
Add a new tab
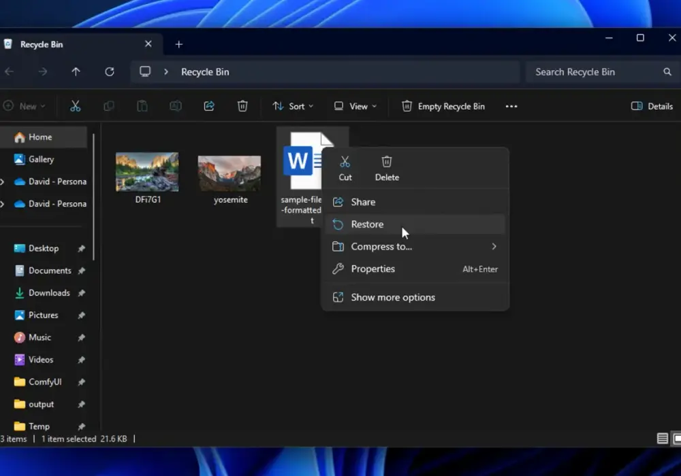(179, 44)
